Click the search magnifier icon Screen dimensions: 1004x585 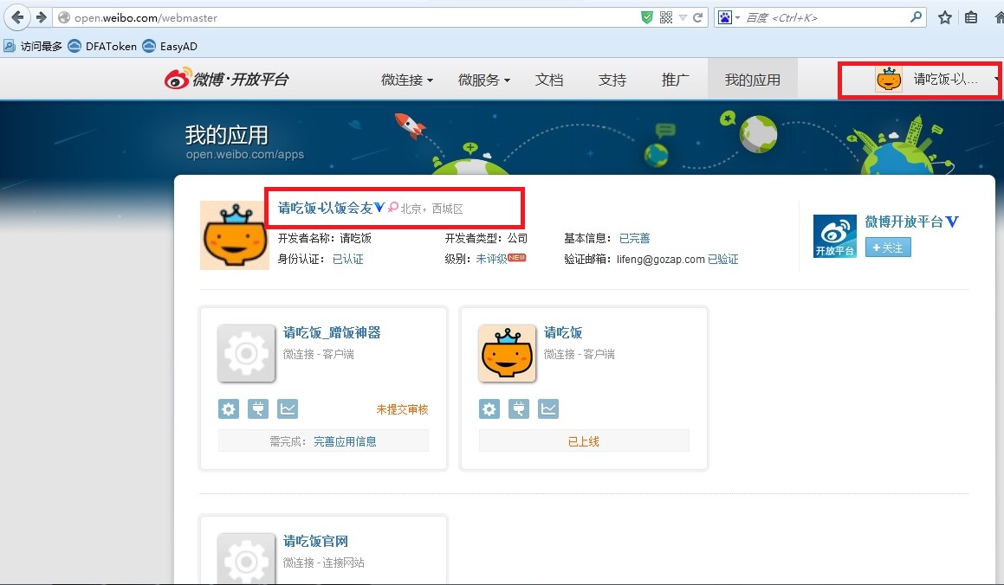917,17
